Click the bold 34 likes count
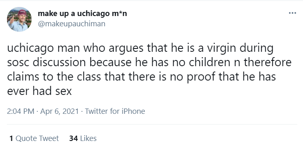This screenshot has height=150, width=303. coord(73,138)
